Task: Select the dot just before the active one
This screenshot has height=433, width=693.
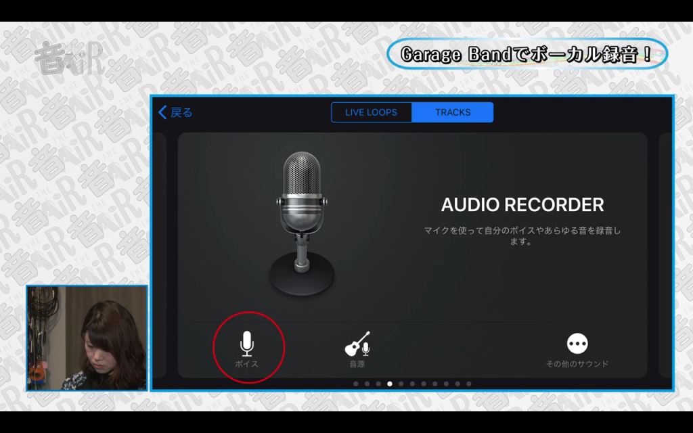Action: pos(378,384)
